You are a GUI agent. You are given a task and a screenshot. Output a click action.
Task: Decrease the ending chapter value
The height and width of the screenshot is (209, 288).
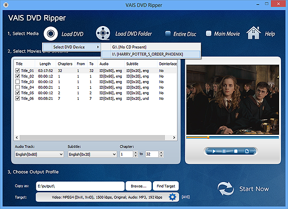161,156
